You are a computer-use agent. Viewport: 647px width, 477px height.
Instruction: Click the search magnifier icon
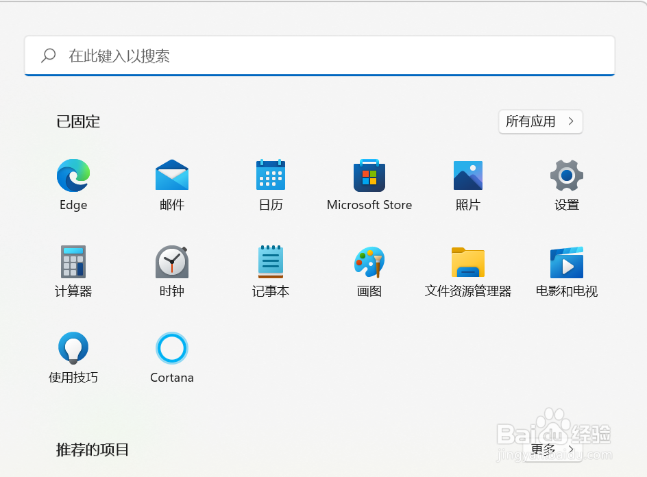tap(48, 56)
